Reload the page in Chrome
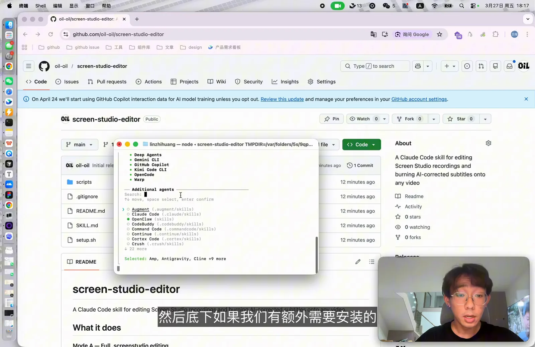Screen dimensions: 535x347 pyautogui.click(x=50, y=34)
